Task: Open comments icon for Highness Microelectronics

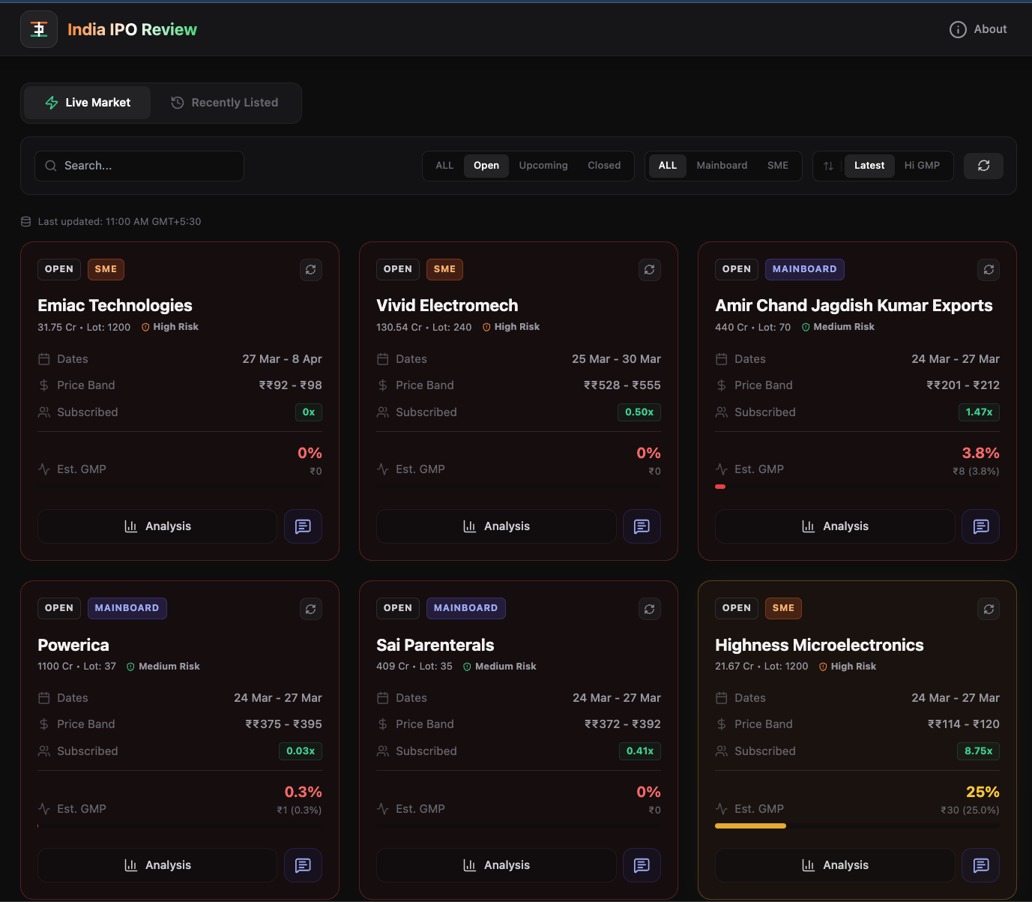Action: coord(980,865)
